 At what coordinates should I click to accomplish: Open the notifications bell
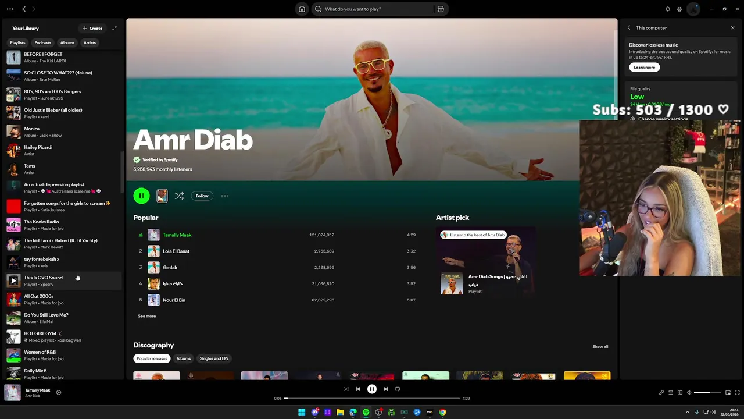(667, 9)
